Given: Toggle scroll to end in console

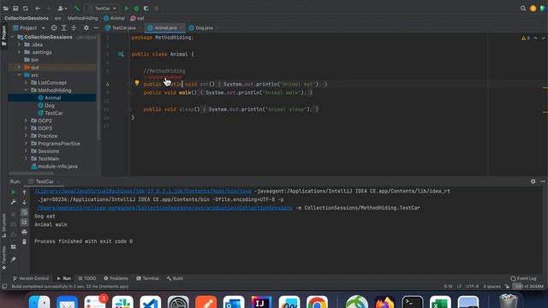Looking at the screenshot, I should pyautogui.click(x=24, y=222).
